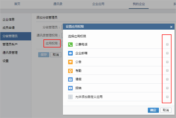Confirm with the 确定 button

tap(153, 110)
